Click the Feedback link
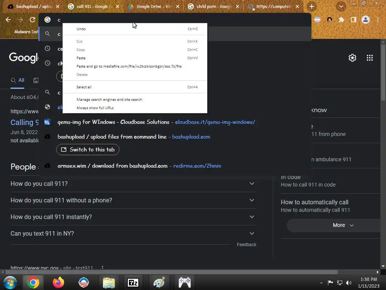 [247, 245]
